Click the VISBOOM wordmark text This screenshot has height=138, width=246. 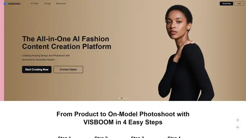(14, 4)
